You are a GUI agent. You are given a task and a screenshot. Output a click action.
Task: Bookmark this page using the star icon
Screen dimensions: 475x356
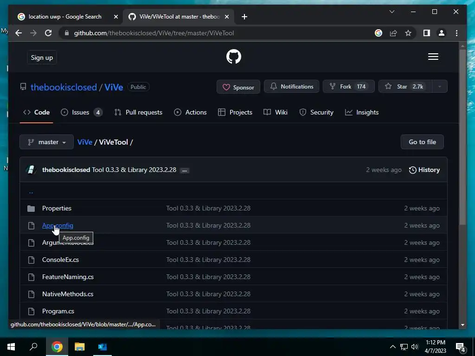[x=408, y=33]
